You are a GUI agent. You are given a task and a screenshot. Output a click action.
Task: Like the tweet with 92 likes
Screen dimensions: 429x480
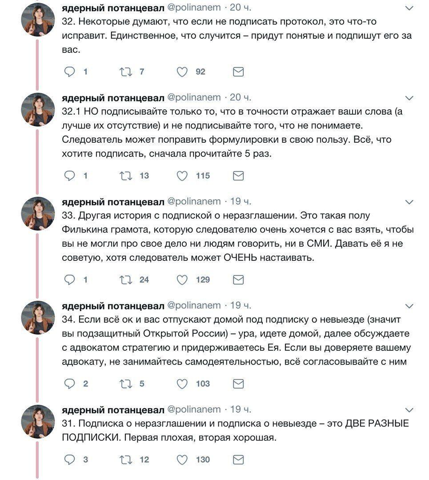(x=182, y=72)
